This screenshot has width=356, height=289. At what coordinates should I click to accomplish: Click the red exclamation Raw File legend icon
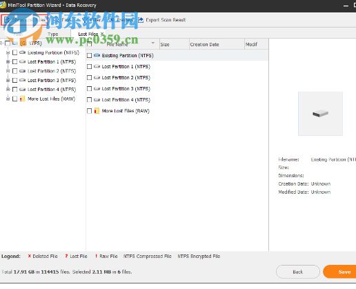pos(96,256)
